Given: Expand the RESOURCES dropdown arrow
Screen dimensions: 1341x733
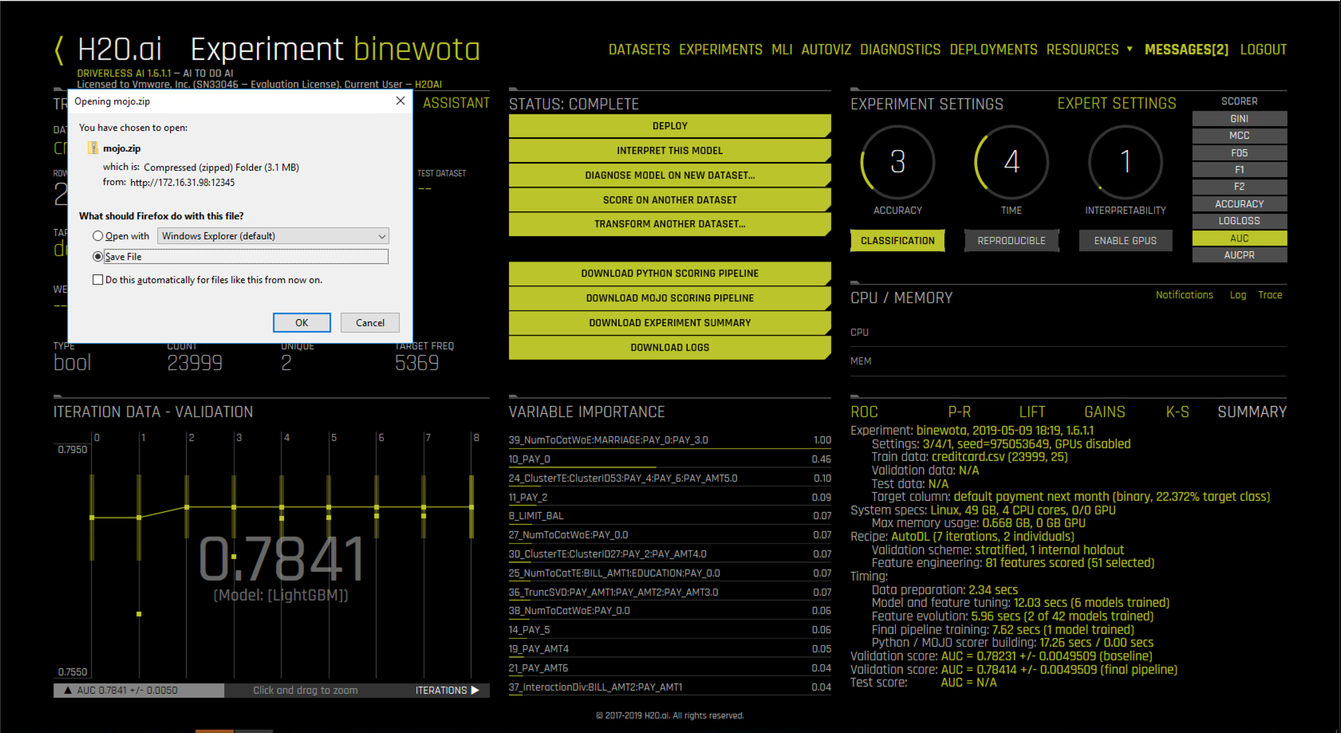Looking at the screenshot, I should [x=1130, y=49].
